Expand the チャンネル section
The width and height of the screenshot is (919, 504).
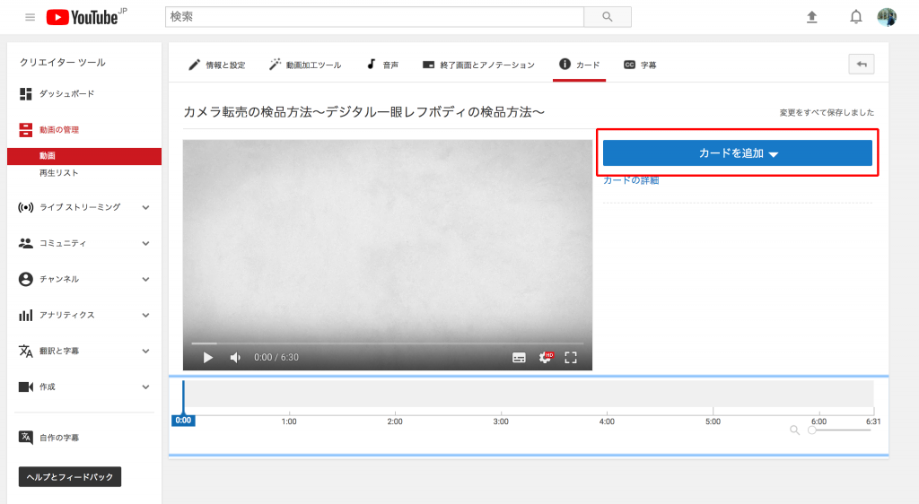[x=145, y=279]
